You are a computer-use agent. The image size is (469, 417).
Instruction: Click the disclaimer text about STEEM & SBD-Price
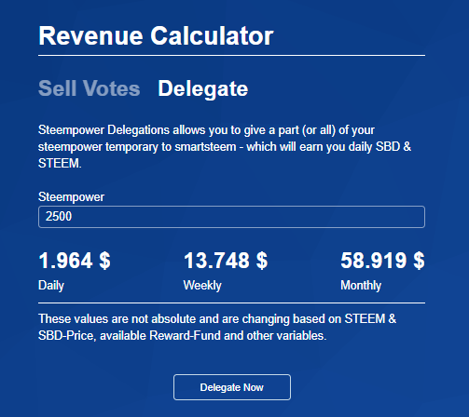point(217,328)
